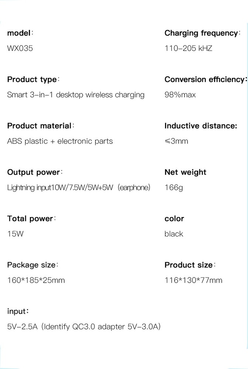Click the 'Charging frequency' heading
This screenshot has height=369, width=248.
point(201,33)
